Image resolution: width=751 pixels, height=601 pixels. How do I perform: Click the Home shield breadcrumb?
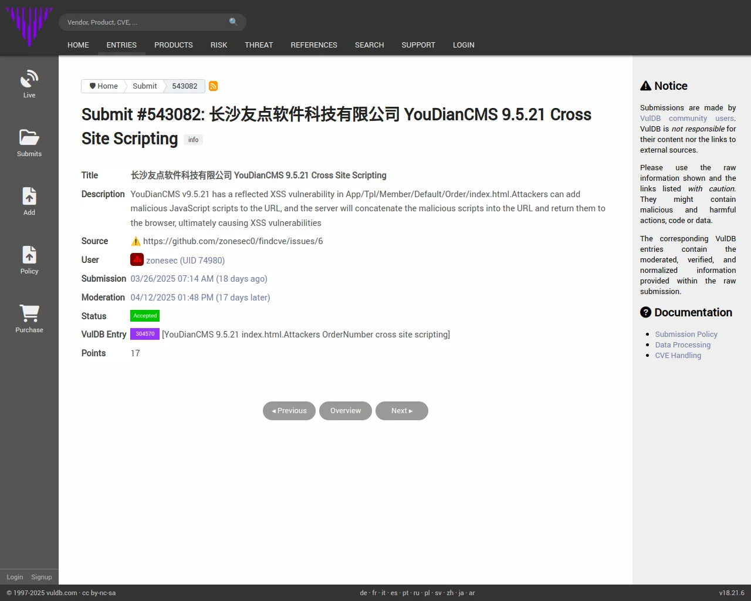click(x=103, y=86)
